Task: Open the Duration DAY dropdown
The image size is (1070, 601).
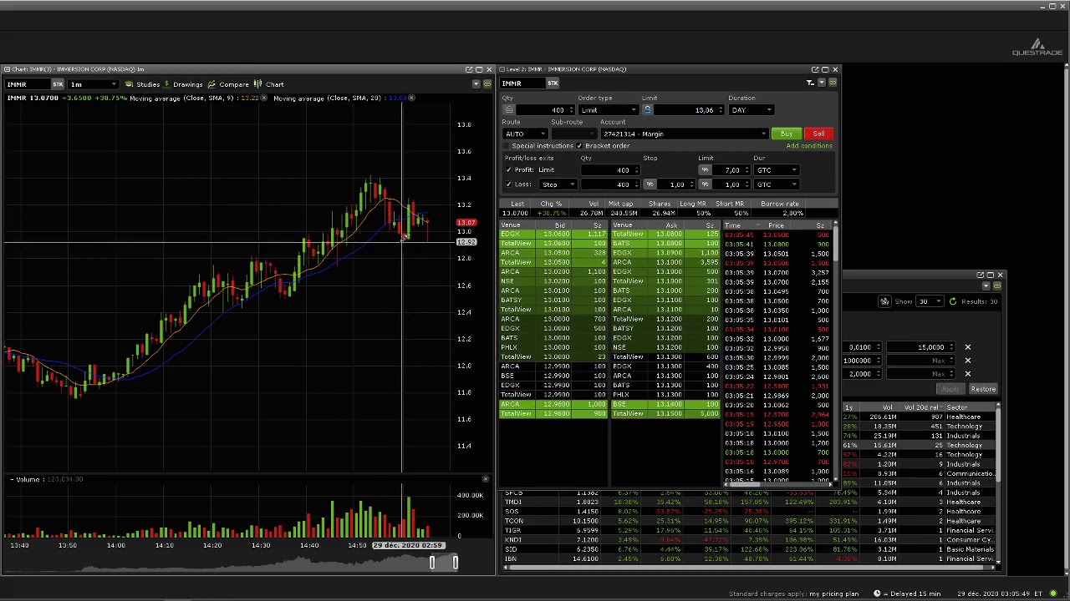Action: click(x=751, y=110)
